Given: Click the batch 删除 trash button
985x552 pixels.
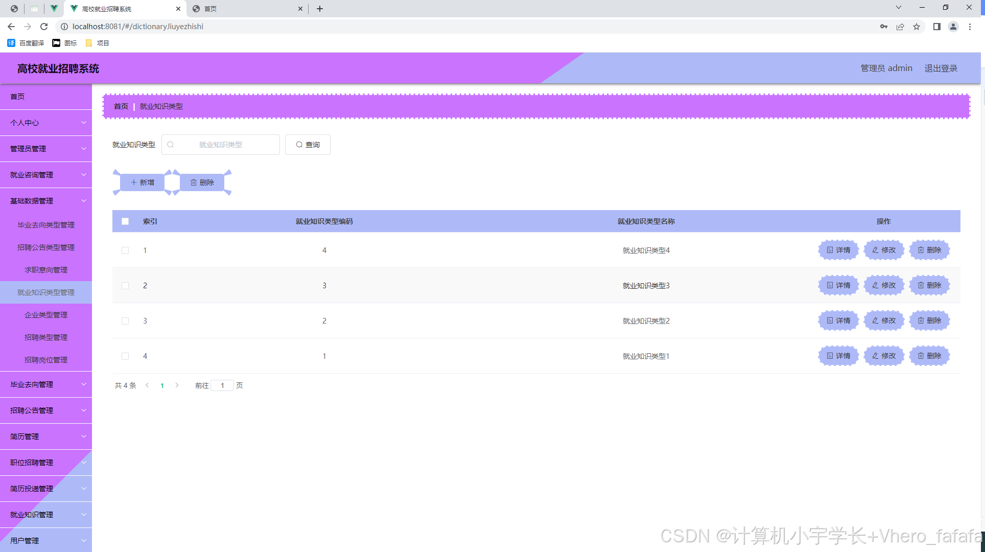Looking at the screenshot, I should 202,182.
